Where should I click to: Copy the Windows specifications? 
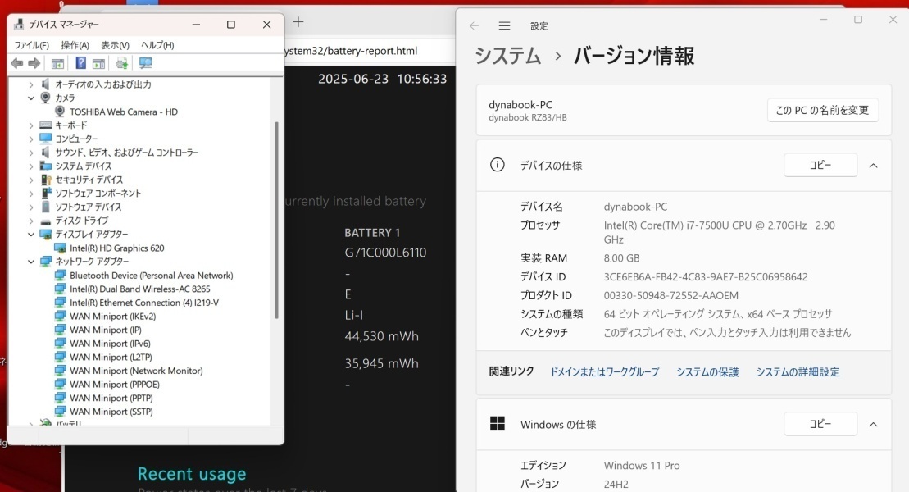[x=820, y=424]
